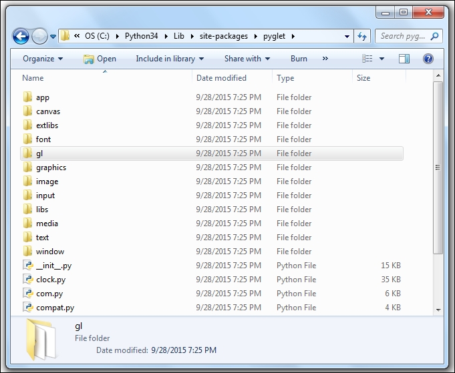Viewport: 455px width, 373px height.
Task: Select the com.py Python file icon
Action: (28, 294)
